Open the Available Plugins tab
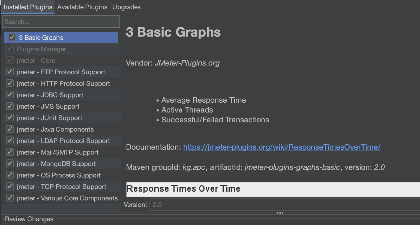 (x=82, y=7)
